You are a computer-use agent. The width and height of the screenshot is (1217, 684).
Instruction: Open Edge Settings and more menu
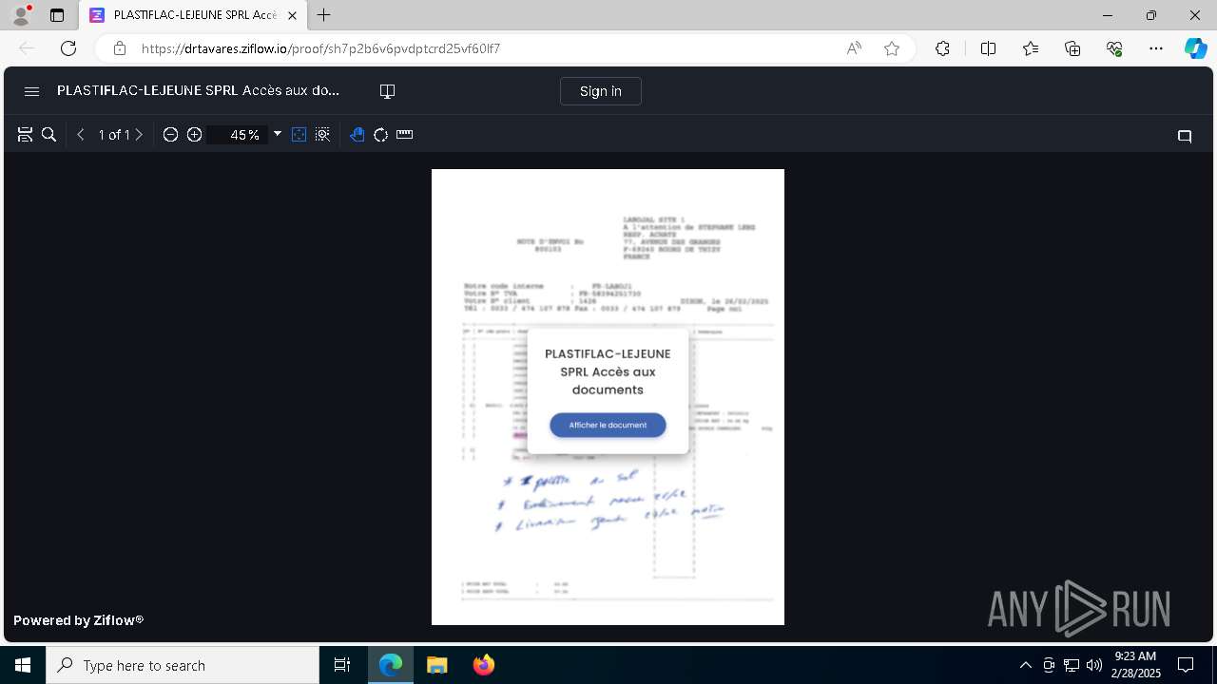[x=1156, y=48]
